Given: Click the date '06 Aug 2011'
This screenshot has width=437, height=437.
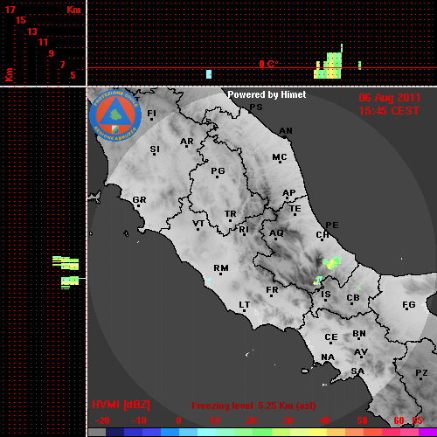Looking at the screenshot, I should [x=390, y=98].
